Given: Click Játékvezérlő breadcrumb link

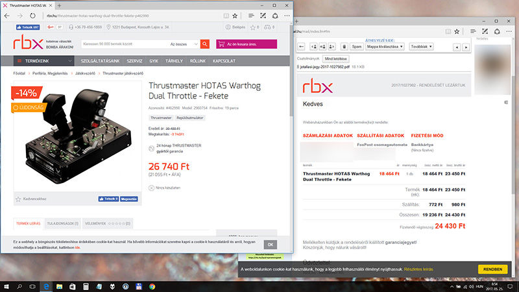Looking at the screenshot, I should (85, 73).
